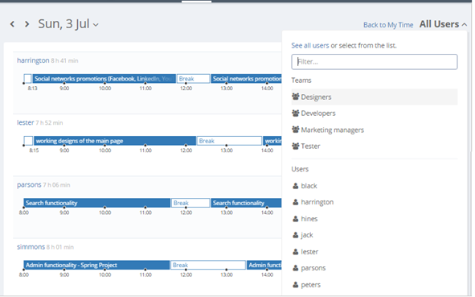Click the See all users link
475x297 pixels.
310,46
